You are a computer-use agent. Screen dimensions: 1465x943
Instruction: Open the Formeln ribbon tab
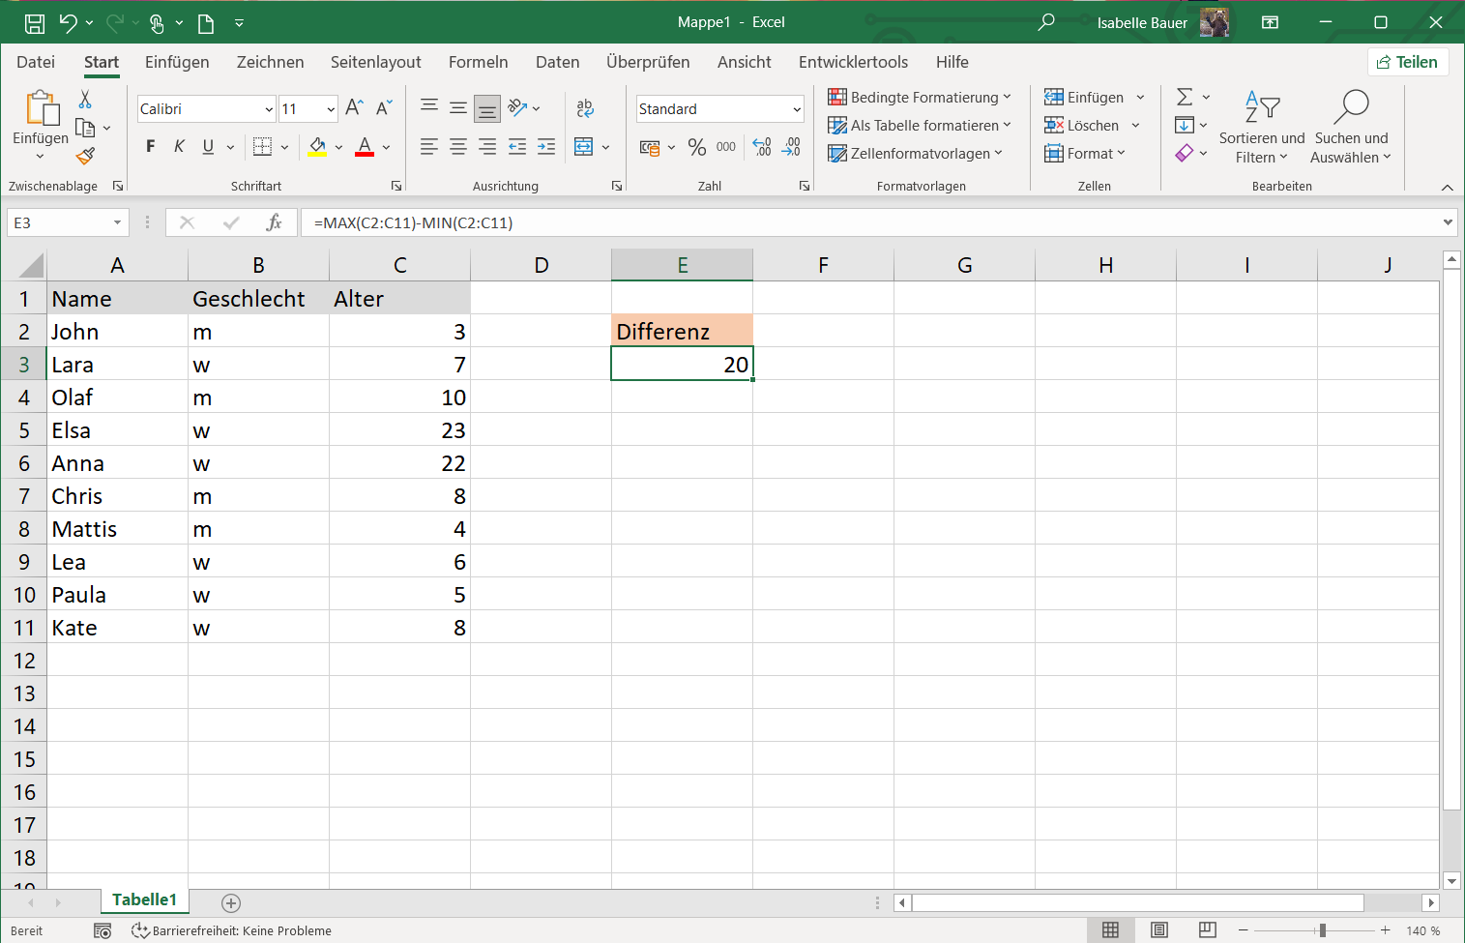click(x=478, y=62)
